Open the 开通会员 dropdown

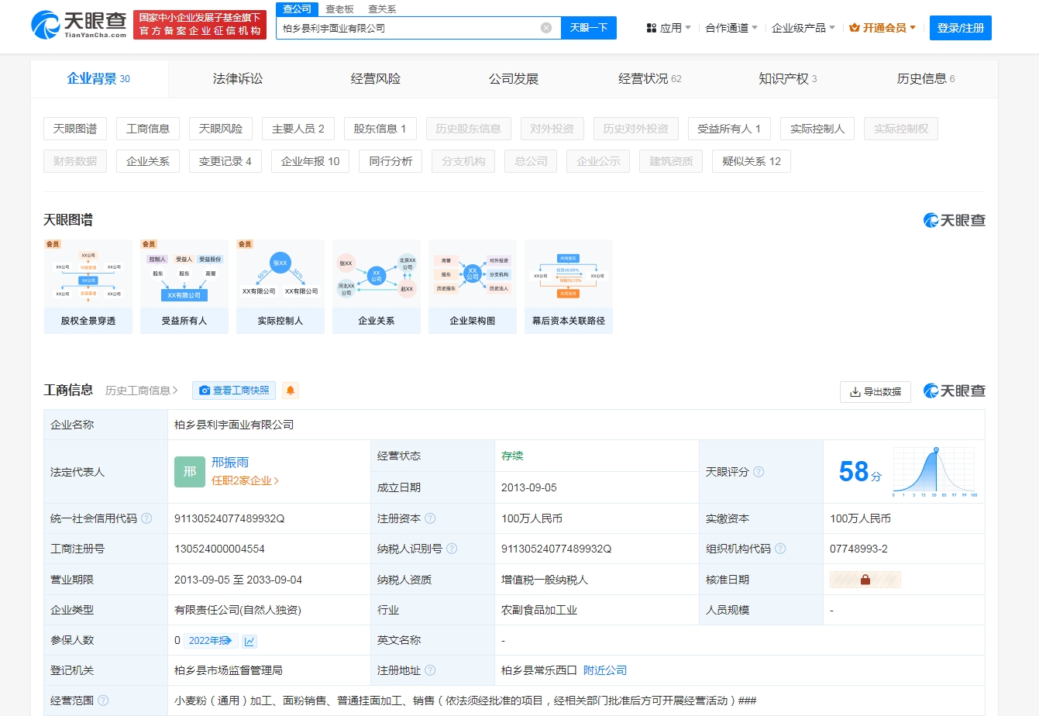point(882,28)
